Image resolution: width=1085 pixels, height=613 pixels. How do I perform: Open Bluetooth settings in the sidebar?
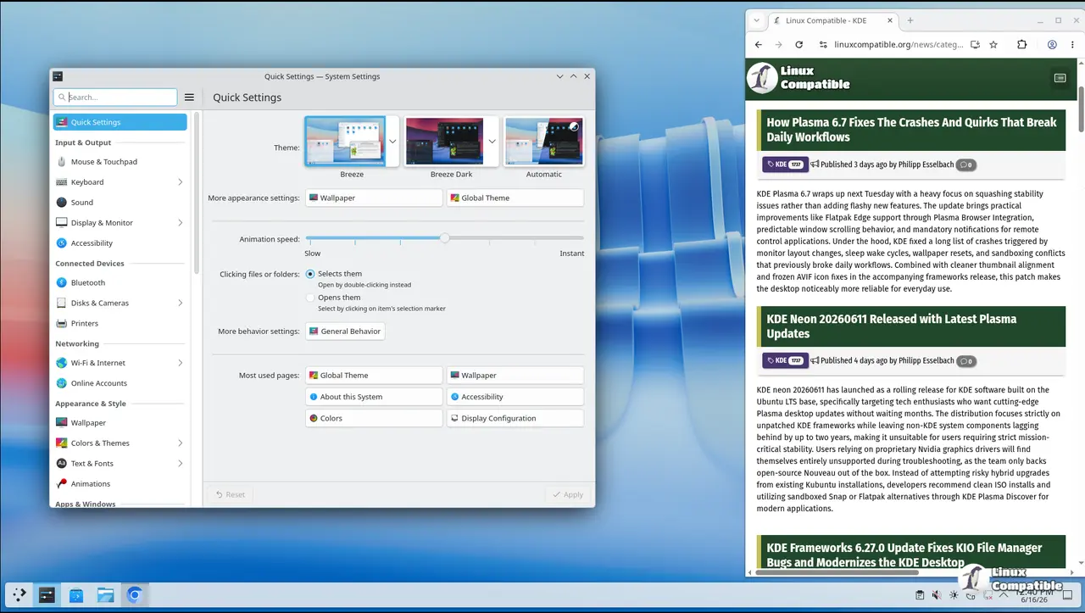click(x=120, y=282)
